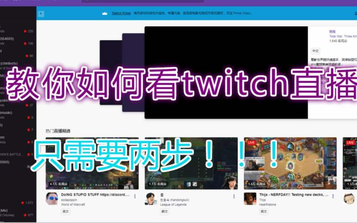Open the Thijs - NERFDAY!! stream title
The width and height of the screenshot is (357, 223).
[x=294, y=195]
